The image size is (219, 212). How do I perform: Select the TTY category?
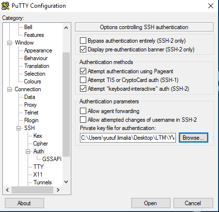38,167
